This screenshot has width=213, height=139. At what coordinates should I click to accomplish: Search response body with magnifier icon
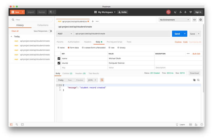[198, 80]
